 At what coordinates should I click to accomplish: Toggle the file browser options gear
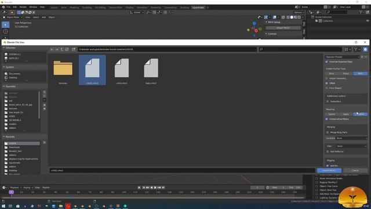pos(365,49)
